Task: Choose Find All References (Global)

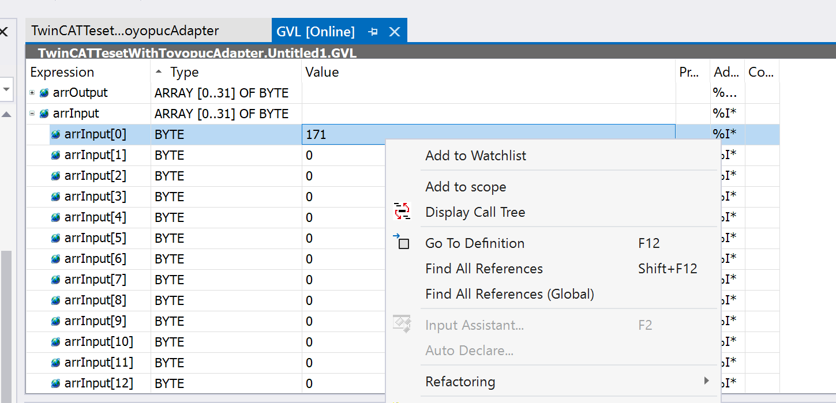Action: coord(509,294)
